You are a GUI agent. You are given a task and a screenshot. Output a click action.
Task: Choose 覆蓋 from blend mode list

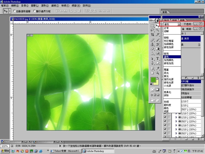172,70
